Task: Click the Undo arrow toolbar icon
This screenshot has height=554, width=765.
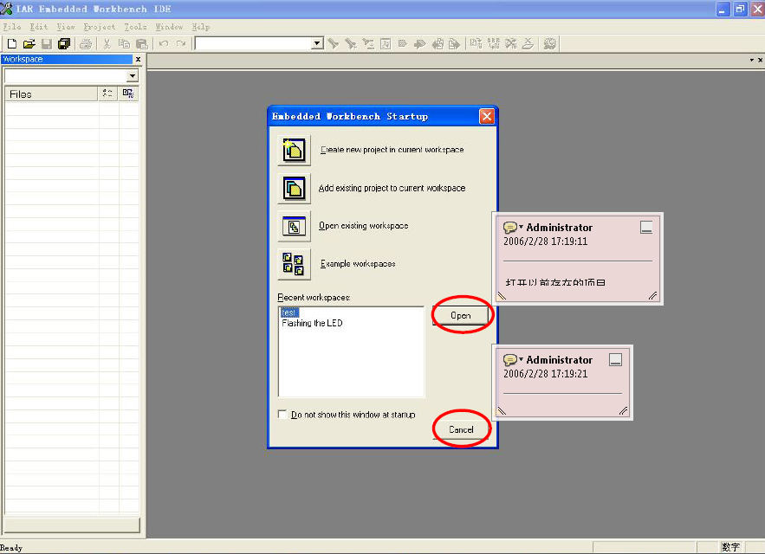Action: click(x=164, y=44)
